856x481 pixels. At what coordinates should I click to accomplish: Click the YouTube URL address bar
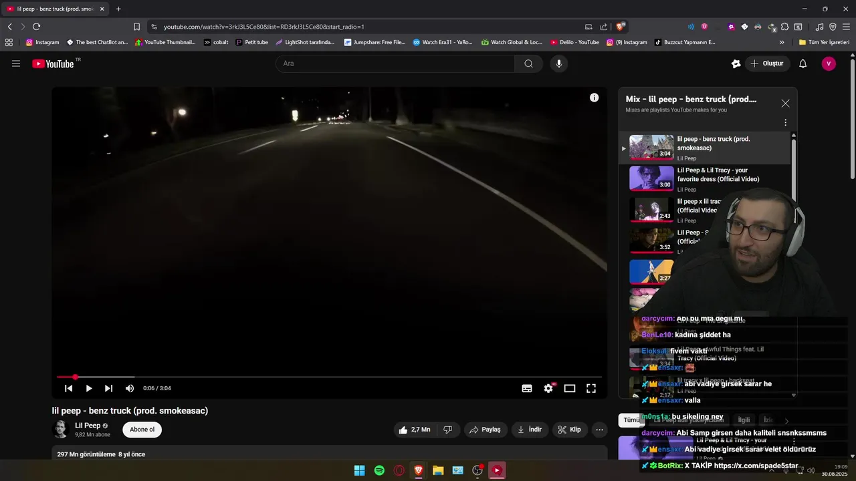click(x=364, y=27)
